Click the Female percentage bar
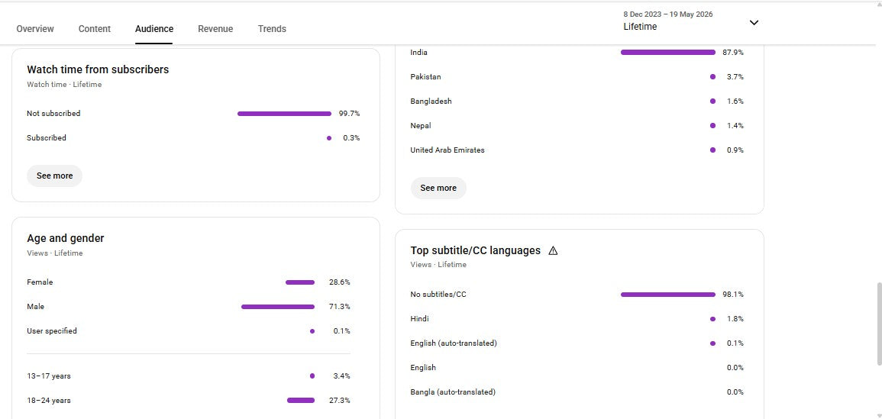 (300, 282)
